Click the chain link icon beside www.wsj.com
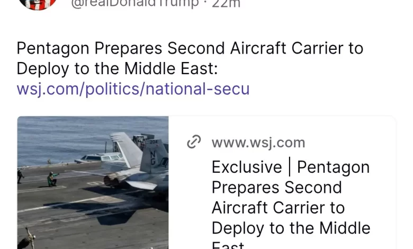 click(x=194, y=142)
